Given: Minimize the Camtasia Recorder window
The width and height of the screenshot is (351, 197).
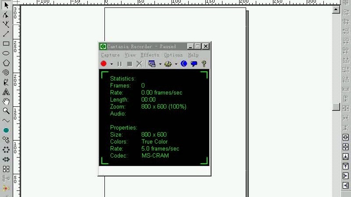Looking at the screenshot, I should pos(190,46).
